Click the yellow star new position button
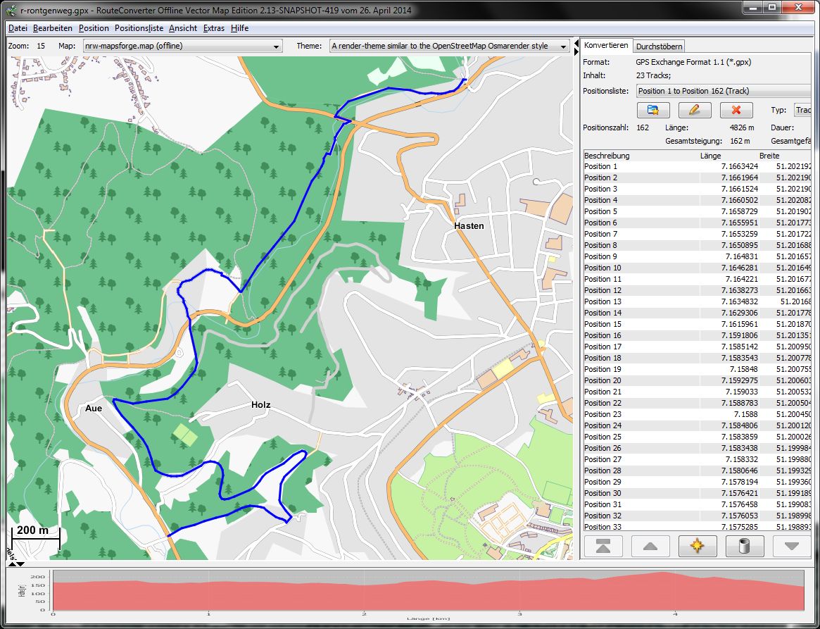The image size is (820, 629). pos(697,546)
